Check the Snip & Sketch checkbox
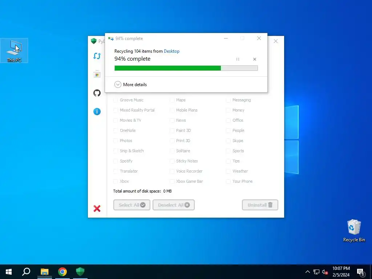372x279 pixels. pyautogui.click(x=116, y=151)
